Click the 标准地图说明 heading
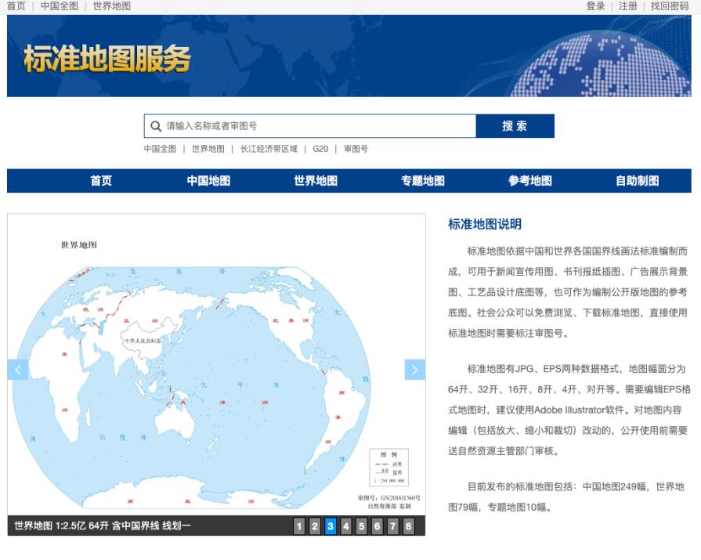This screenshot has width=701, height=560. point(485,224)
